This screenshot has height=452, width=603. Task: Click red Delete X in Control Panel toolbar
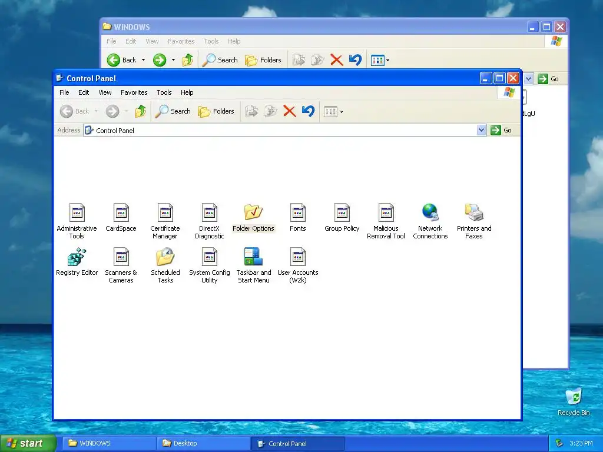click(289, 111)
